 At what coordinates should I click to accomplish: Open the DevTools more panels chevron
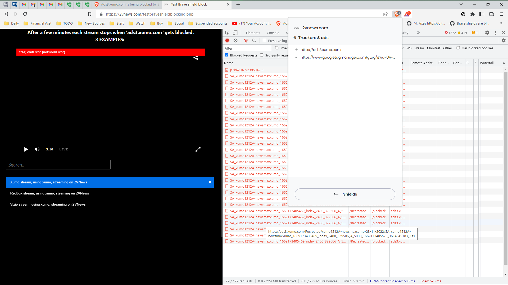[x=418, y=33]
